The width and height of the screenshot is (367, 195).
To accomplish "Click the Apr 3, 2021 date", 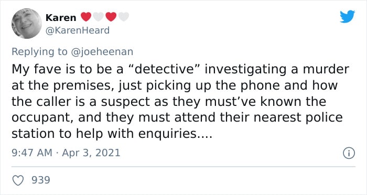I will coord(91,153).
